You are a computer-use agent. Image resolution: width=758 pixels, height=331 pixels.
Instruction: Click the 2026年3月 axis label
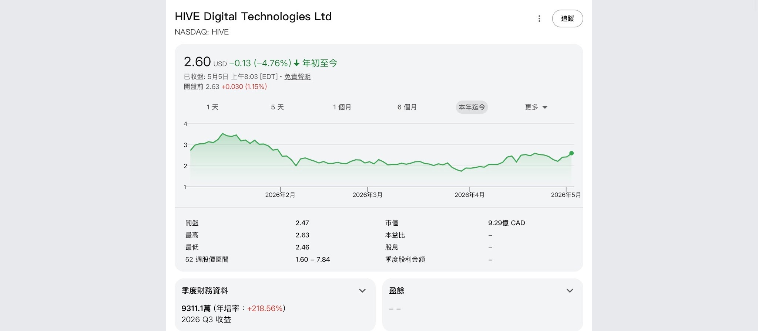tap(368, 195)
